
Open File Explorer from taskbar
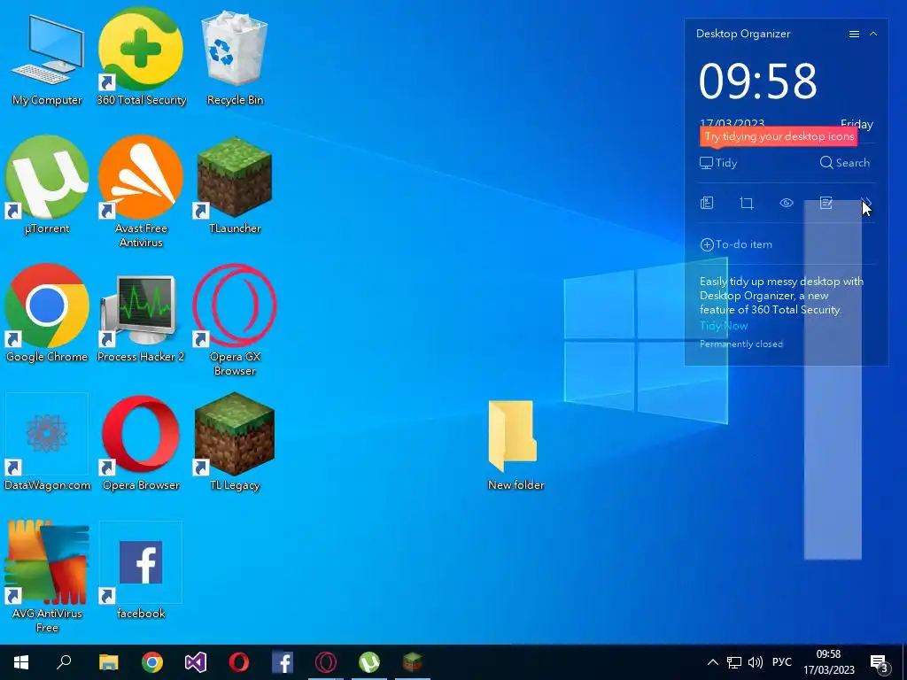pos(109,662)
